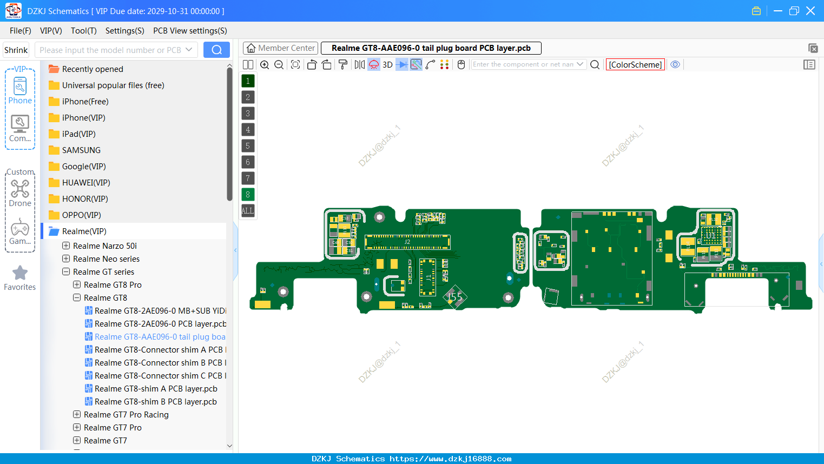Expand the Realme Narzo 50i node
824x464 pixels.
66,246
